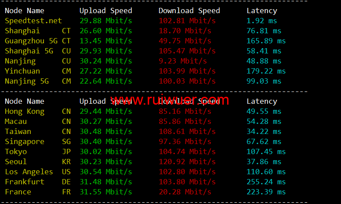
Task: Select the Yinchuan node name
Action: (x=22, y=71)
